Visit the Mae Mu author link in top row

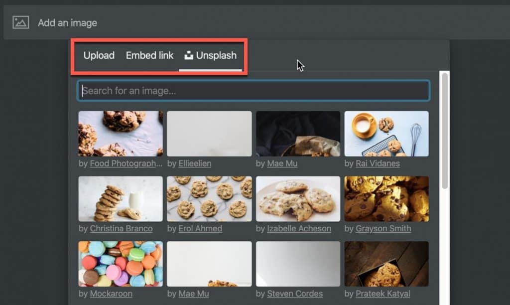pos(282,163)
